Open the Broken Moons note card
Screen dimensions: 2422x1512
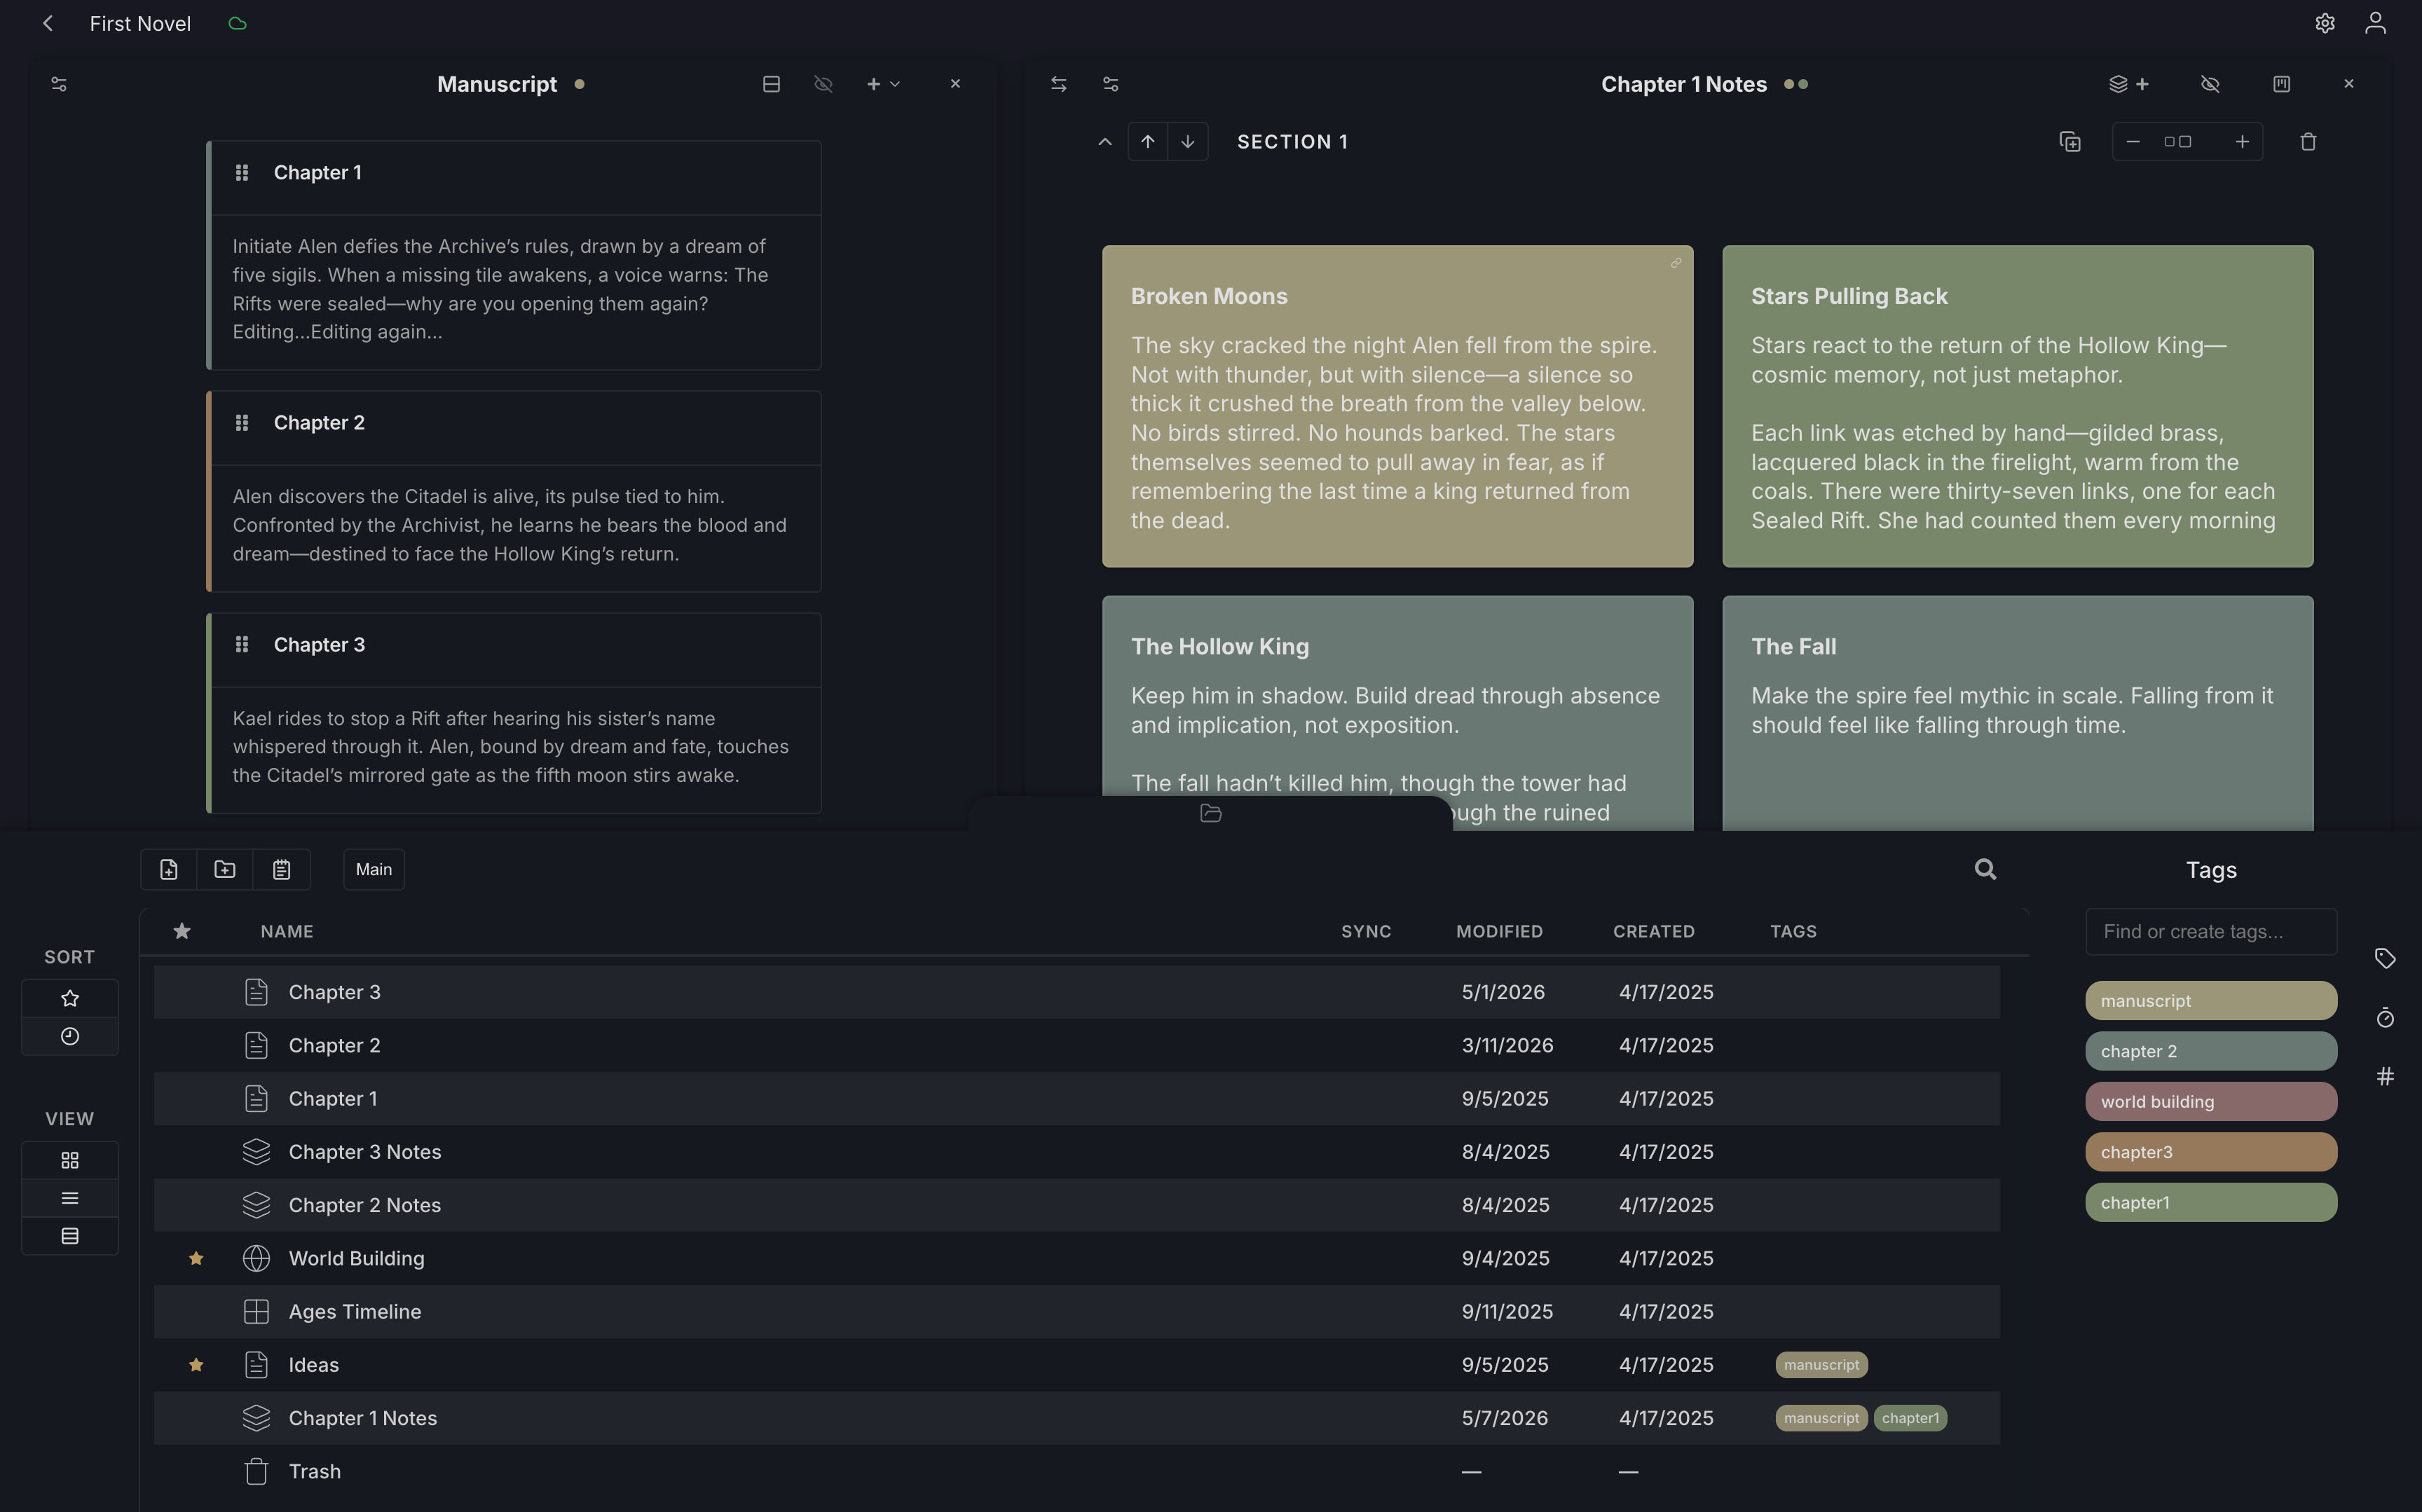(1397, 406)
